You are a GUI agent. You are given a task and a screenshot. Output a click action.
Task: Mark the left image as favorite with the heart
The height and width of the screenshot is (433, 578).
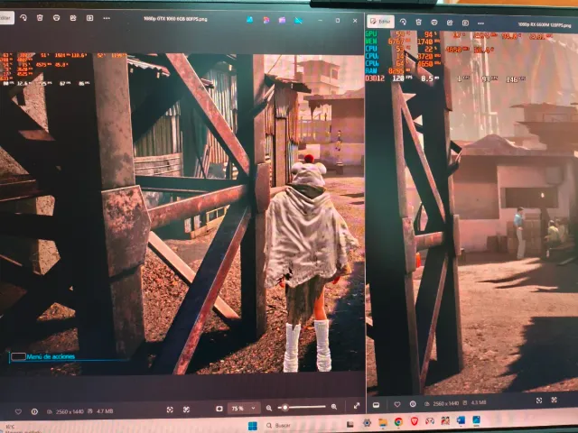(x=18, y=411)
